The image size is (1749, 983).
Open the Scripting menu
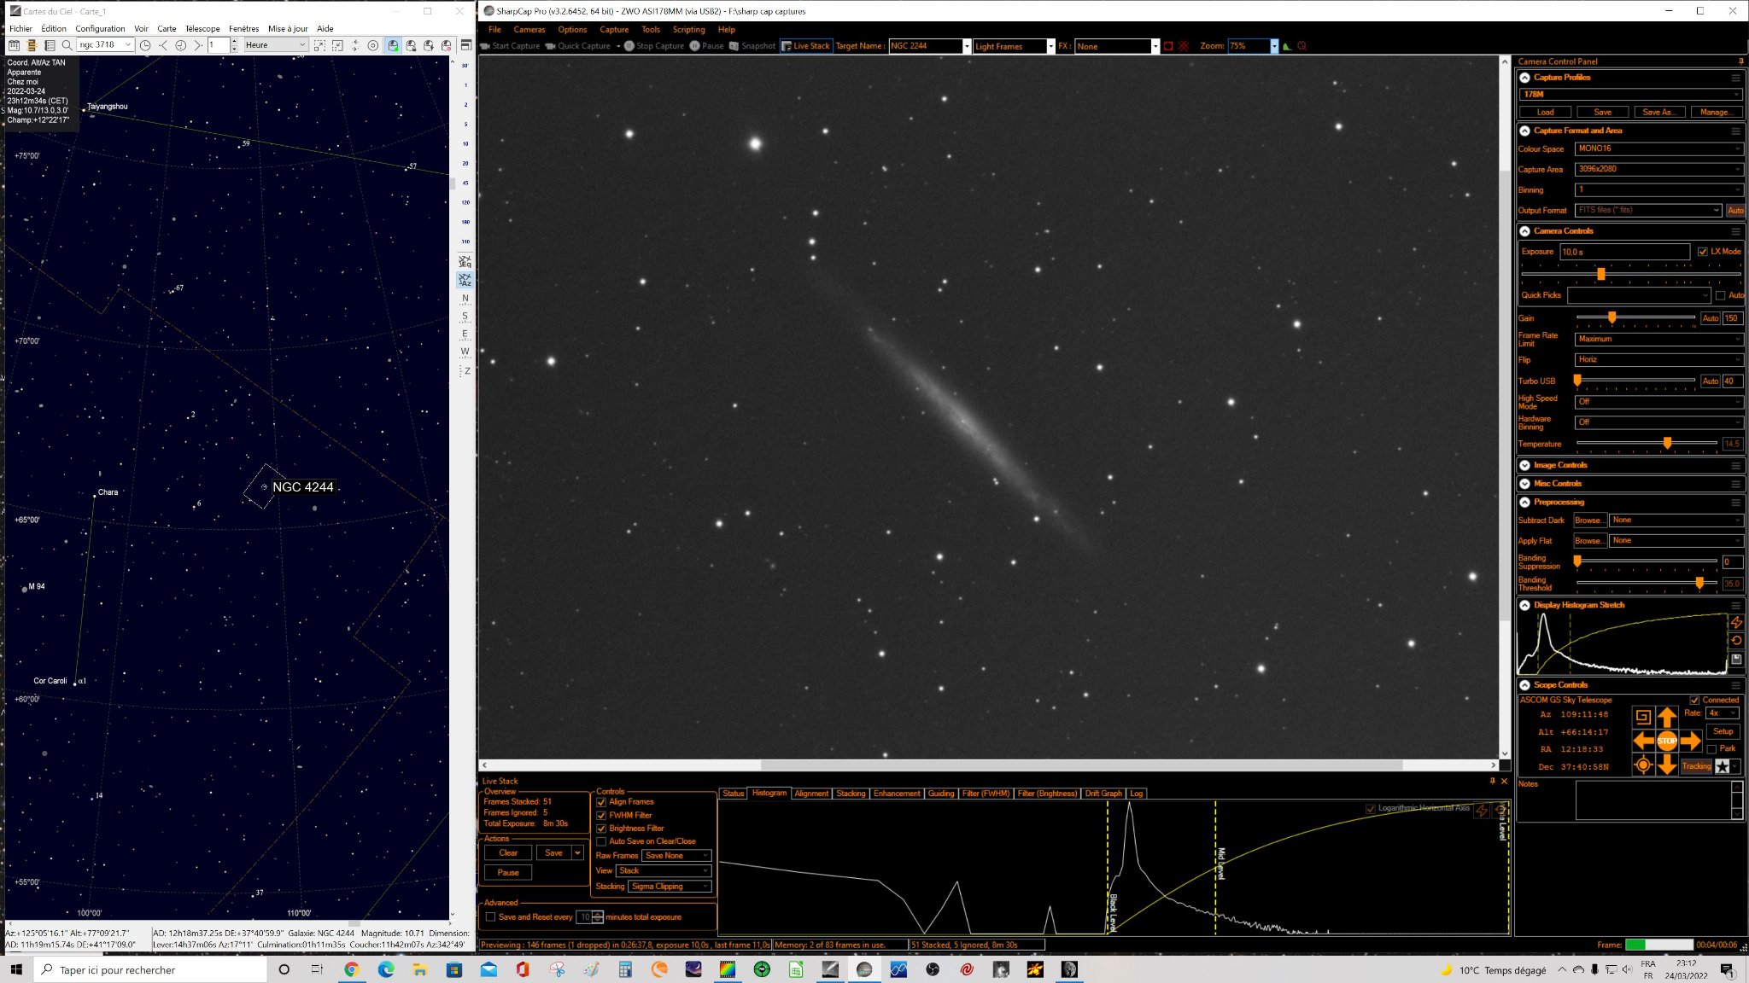click(x=688, y=29)
